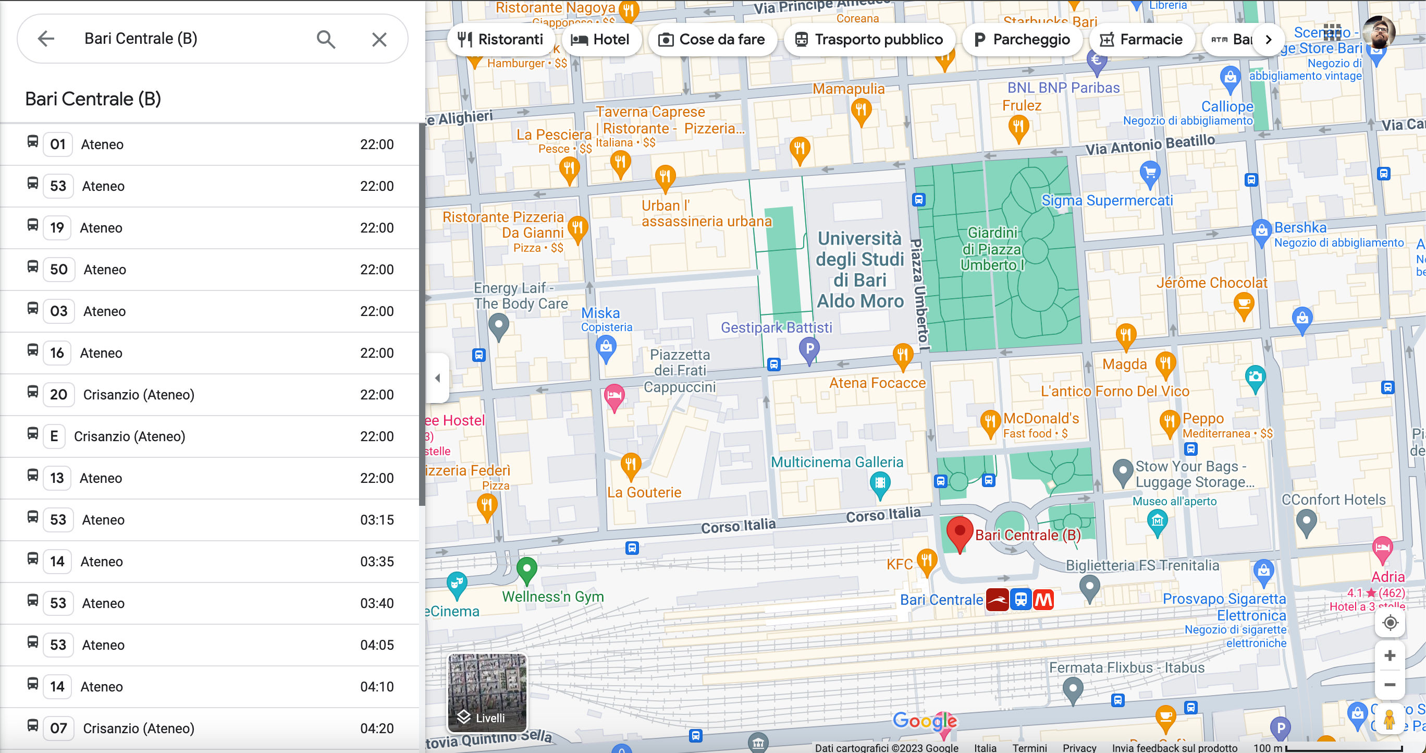Click the Frulez restaurant marker
The width and height of the screenshot is (1426, 753).
pyautogui.click(x=1018, y=128)
